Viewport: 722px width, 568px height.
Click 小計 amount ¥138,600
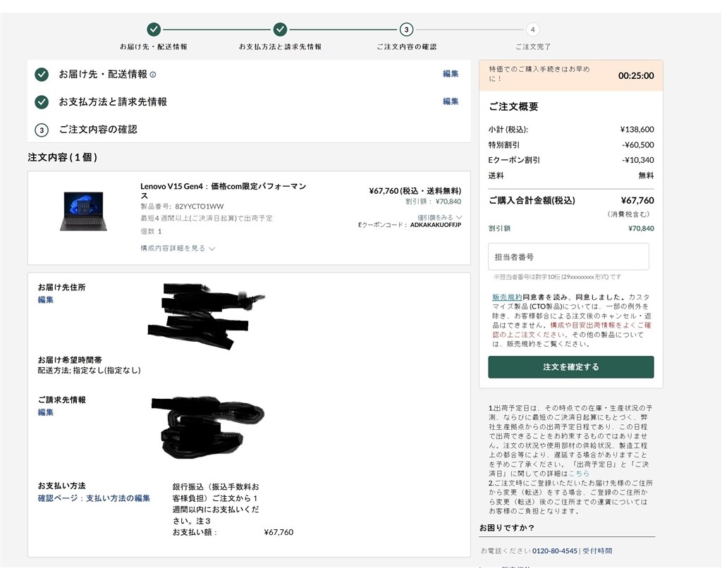tap(637, 130)
